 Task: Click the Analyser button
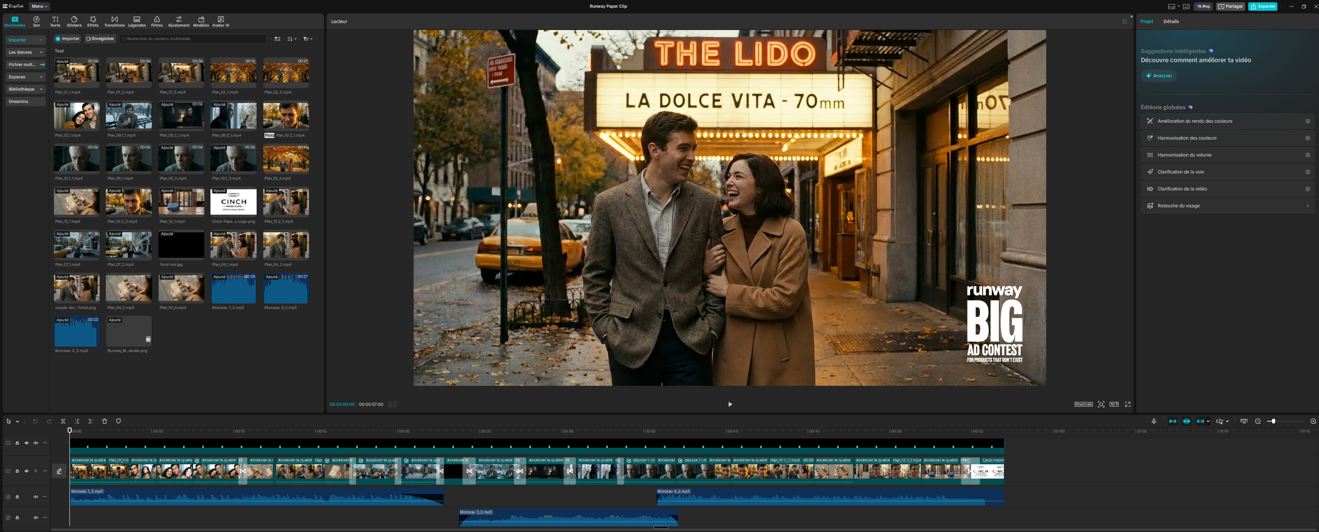[x=1158, y=76]
